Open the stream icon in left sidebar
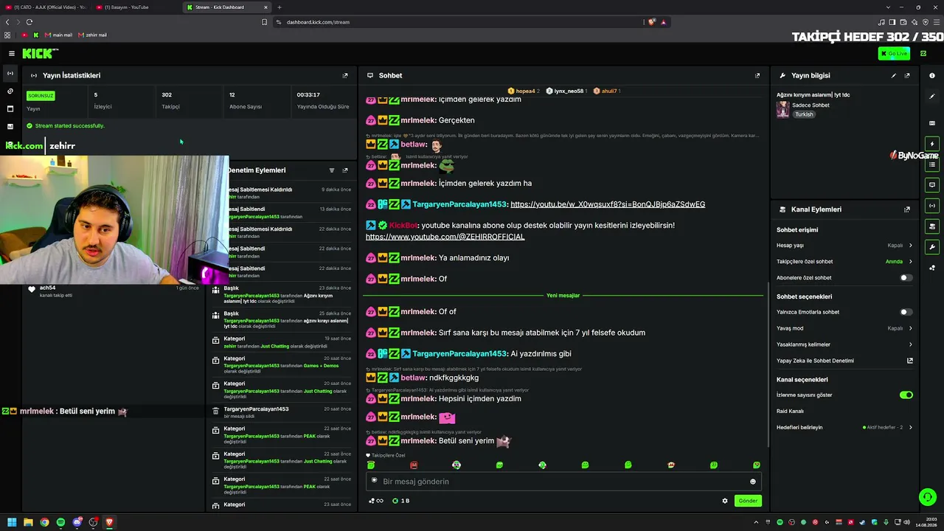The image size is (944, 531). (x=10, y=73)
